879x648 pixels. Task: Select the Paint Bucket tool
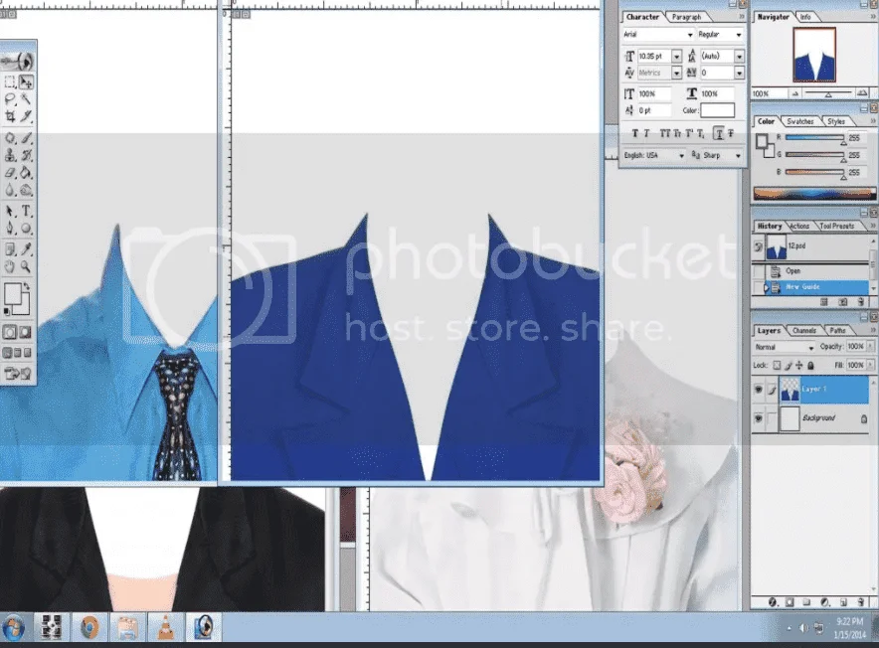click(x=26, y=173)
